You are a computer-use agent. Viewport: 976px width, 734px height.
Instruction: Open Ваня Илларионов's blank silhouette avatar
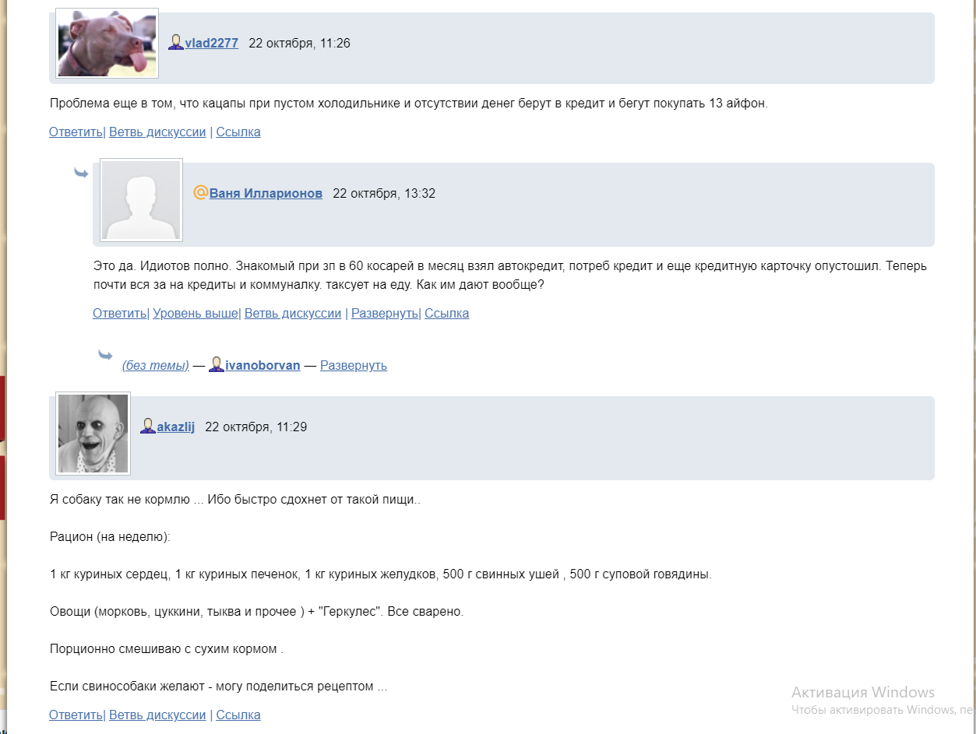(142, 200)
